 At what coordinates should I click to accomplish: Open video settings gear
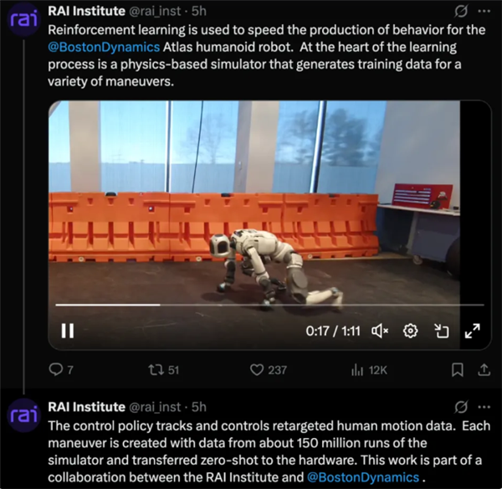tap(411, 331)
